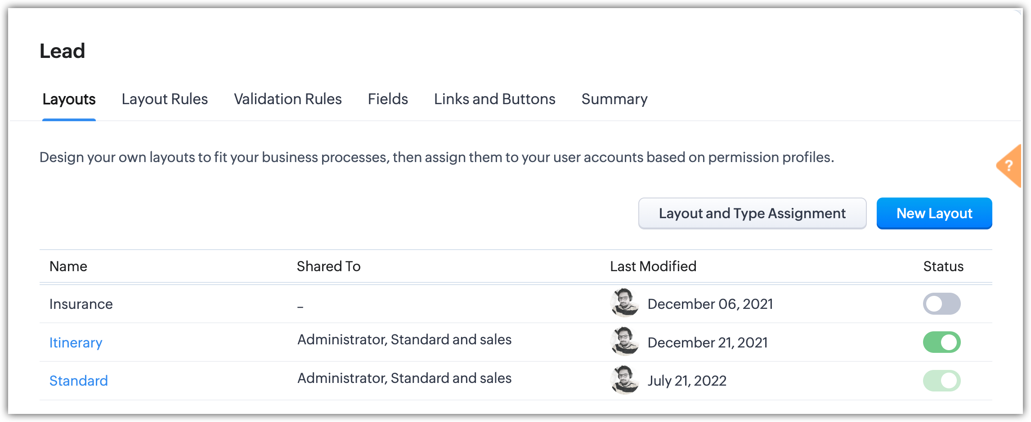Click the Name column header
The image size is (1031, 422).
[x=68, y=266]
